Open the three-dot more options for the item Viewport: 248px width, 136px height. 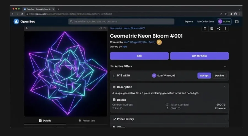[x=225, y=29]
